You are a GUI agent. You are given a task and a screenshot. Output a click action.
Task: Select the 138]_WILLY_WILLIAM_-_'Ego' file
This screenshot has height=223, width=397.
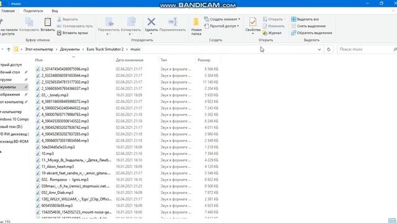click(76, 199)
